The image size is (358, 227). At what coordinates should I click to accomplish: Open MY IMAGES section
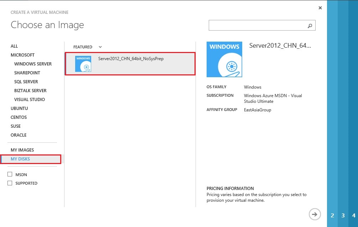tap(22, 150)
